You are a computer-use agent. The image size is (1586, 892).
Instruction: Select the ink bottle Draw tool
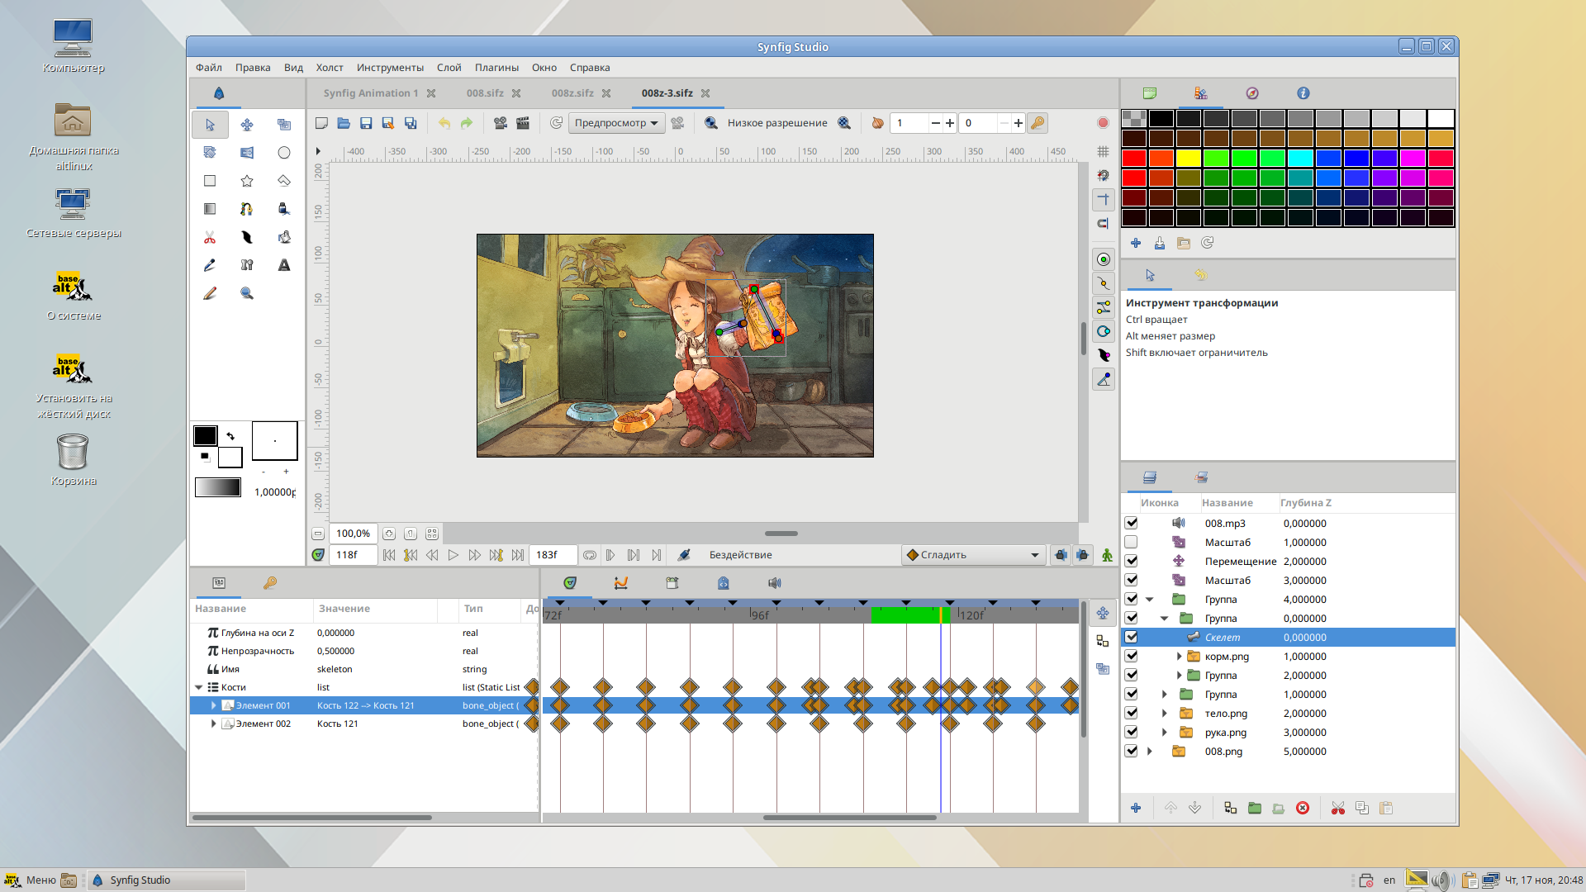click(284, 209)
